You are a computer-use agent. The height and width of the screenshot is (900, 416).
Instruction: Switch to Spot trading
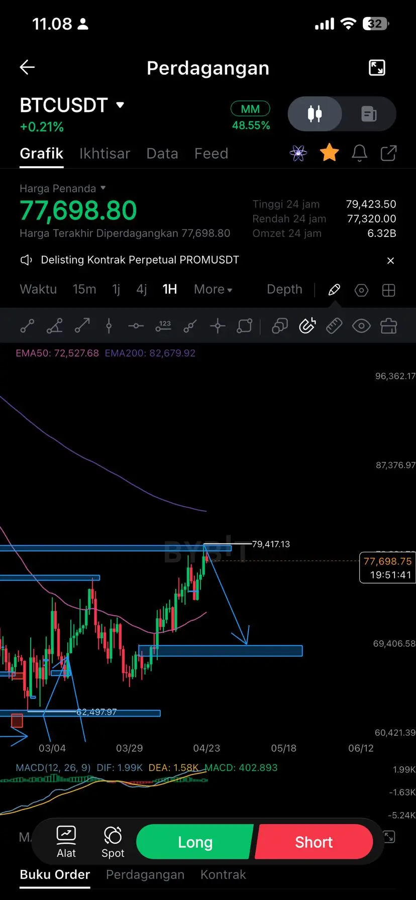click(113, 842)
